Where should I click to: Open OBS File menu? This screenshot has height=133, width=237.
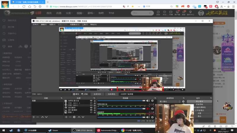tap(36, 25)
